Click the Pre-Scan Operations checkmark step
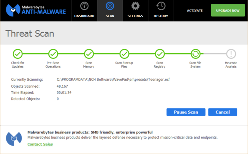 coord(53,54)
